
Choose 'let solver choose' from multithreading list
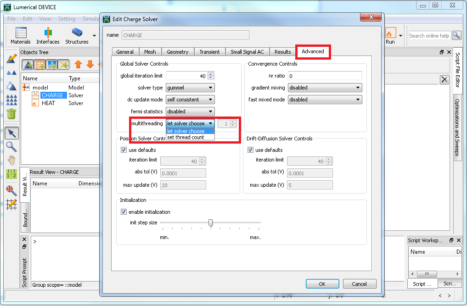190,131
